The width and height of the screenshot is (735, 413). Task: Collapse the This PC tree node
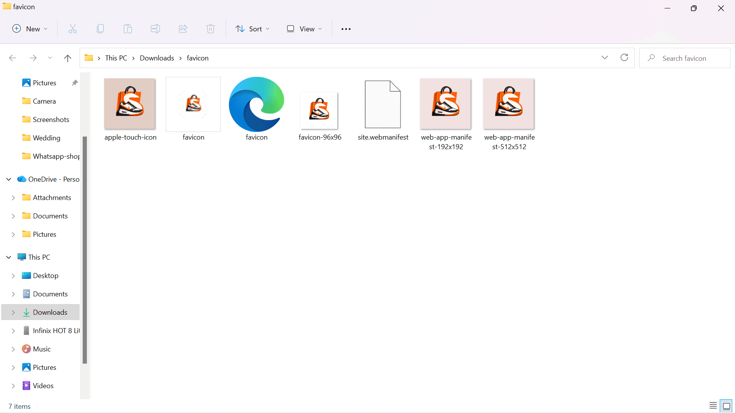(x=9, y=257)
